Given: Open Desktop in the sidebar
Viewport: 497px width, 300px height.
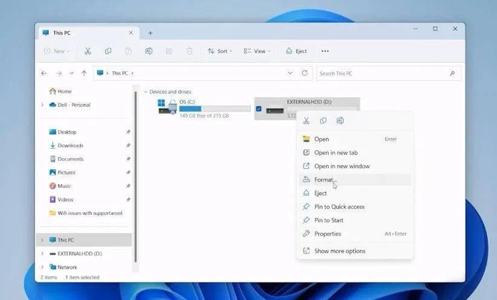Looking at the screenshot, I should tap(63, 132).
